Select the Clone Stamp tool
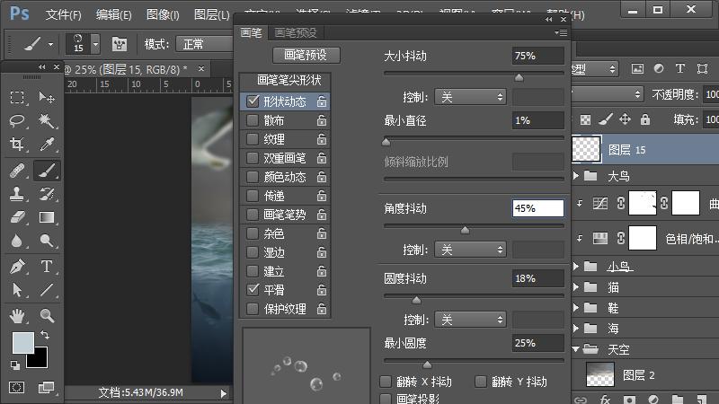The image size is (719, 404). (x=17, y=194)
